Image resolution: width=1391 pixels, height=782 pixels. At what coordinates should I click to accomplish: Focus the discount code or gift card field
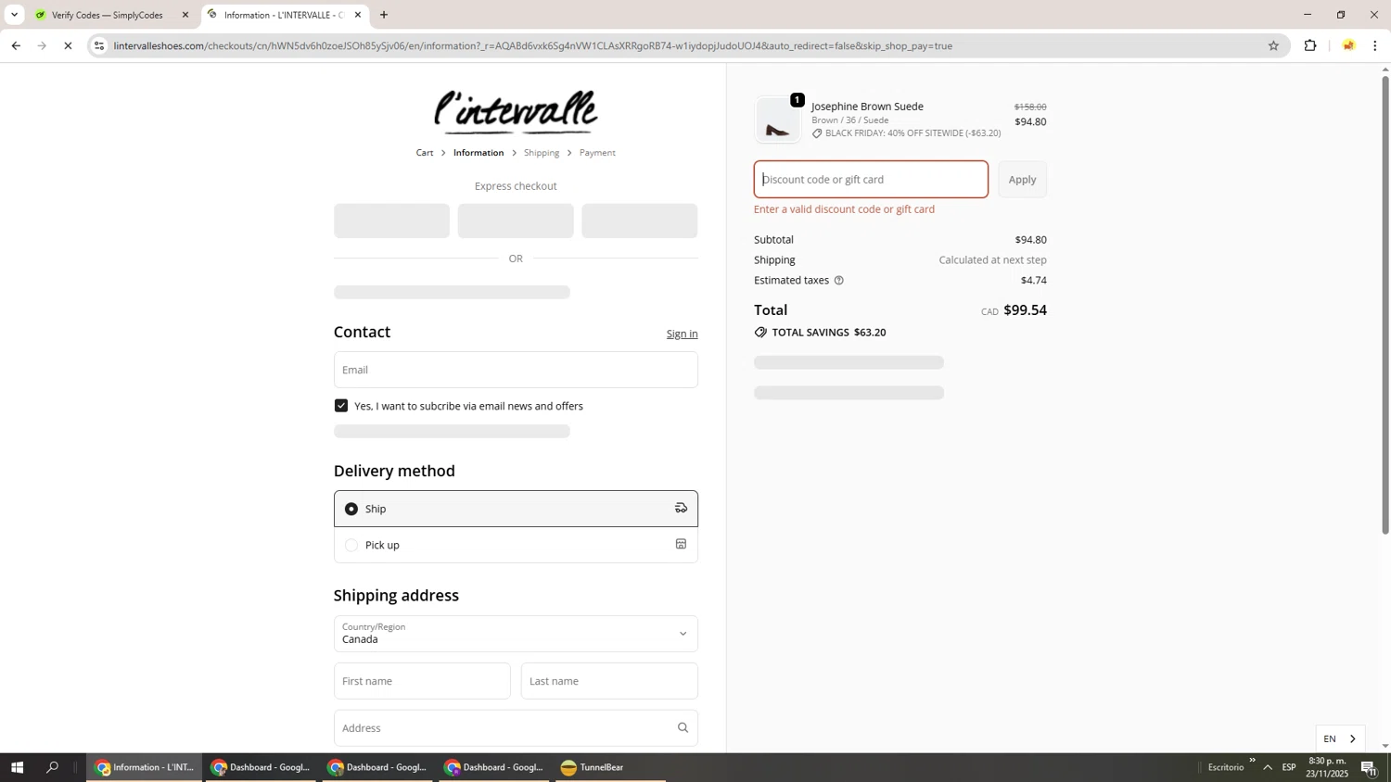pyautogui.click(x=871, y=180)
